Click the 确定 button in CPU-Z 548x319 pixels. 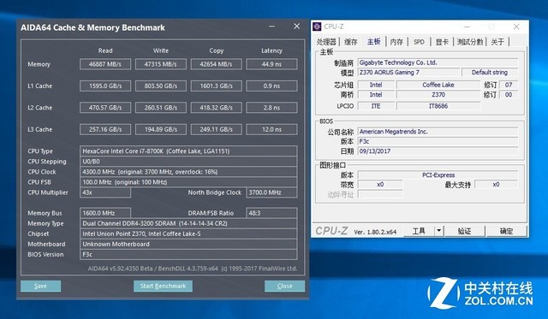coord(506,231)
